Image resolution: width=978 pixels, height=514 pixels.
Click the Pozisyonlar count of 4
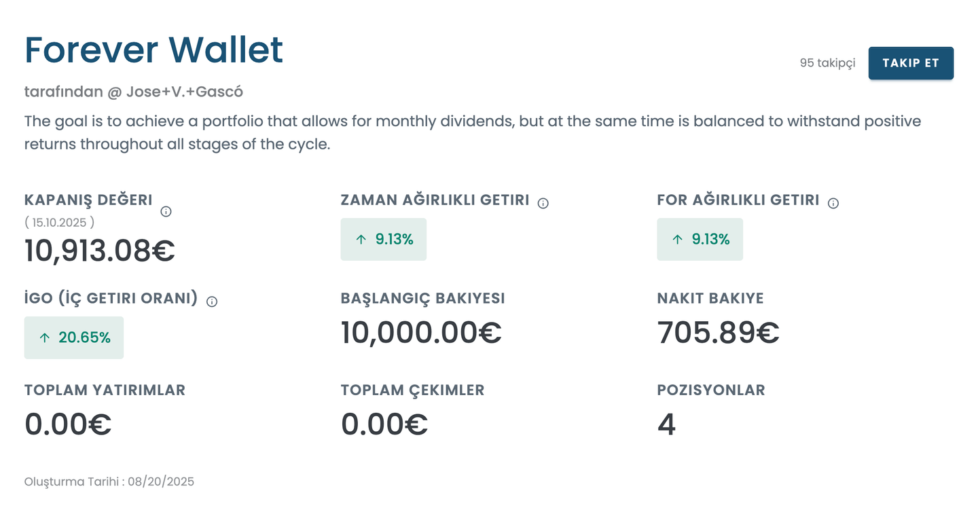point(666,424)
